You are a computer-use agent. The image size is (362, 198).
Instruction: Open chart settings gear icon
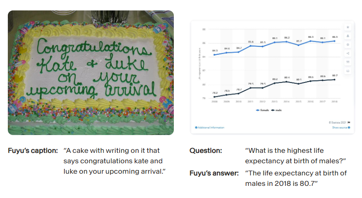pyautogui.click(x=348, y=45)
